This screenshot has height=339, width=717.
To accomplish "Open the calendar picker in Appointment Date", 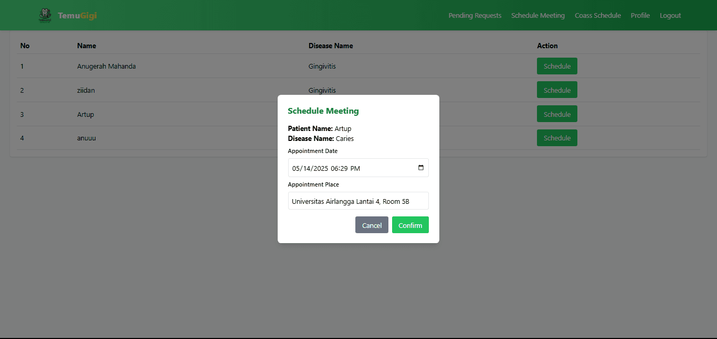I will pyautogui.click(x=420, y=168).
